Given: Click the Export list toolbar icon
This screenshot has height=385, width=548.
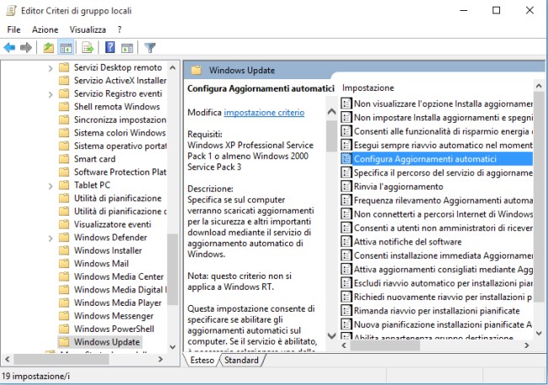Looking at the screenshot, I should coord(88,47).
